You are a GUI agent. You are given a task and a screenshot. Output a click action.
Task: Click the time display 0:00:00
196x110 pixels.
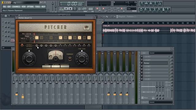(x=75, y=4)
